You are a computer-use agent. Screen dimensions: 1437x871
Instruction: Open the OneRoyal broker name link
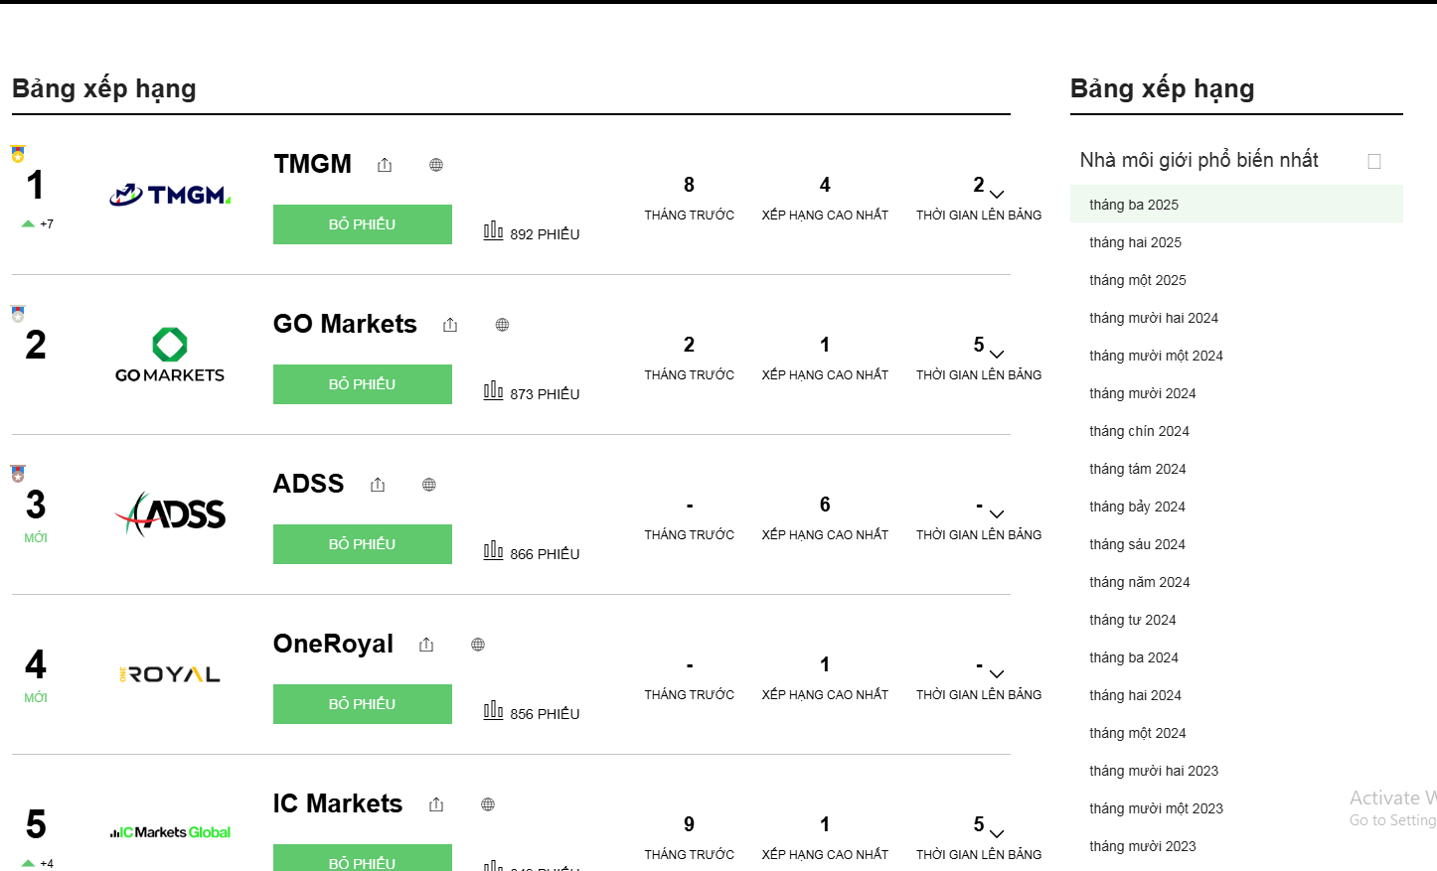333,644
